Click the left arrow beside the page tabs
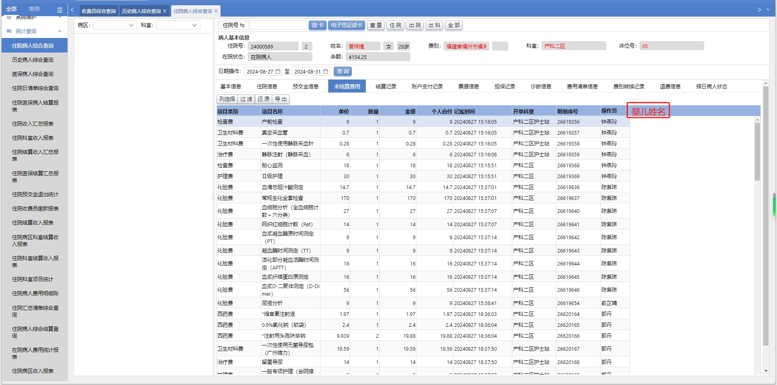 pos(72,10)
